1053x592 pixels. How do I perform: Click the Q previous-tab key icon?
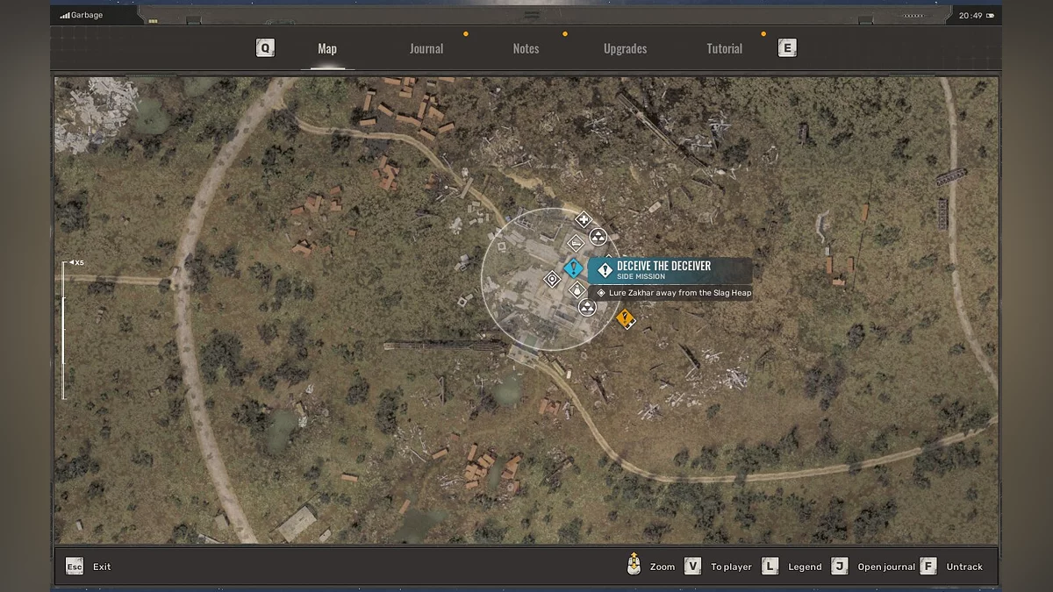pyautogui.click(x=265, y=48)
